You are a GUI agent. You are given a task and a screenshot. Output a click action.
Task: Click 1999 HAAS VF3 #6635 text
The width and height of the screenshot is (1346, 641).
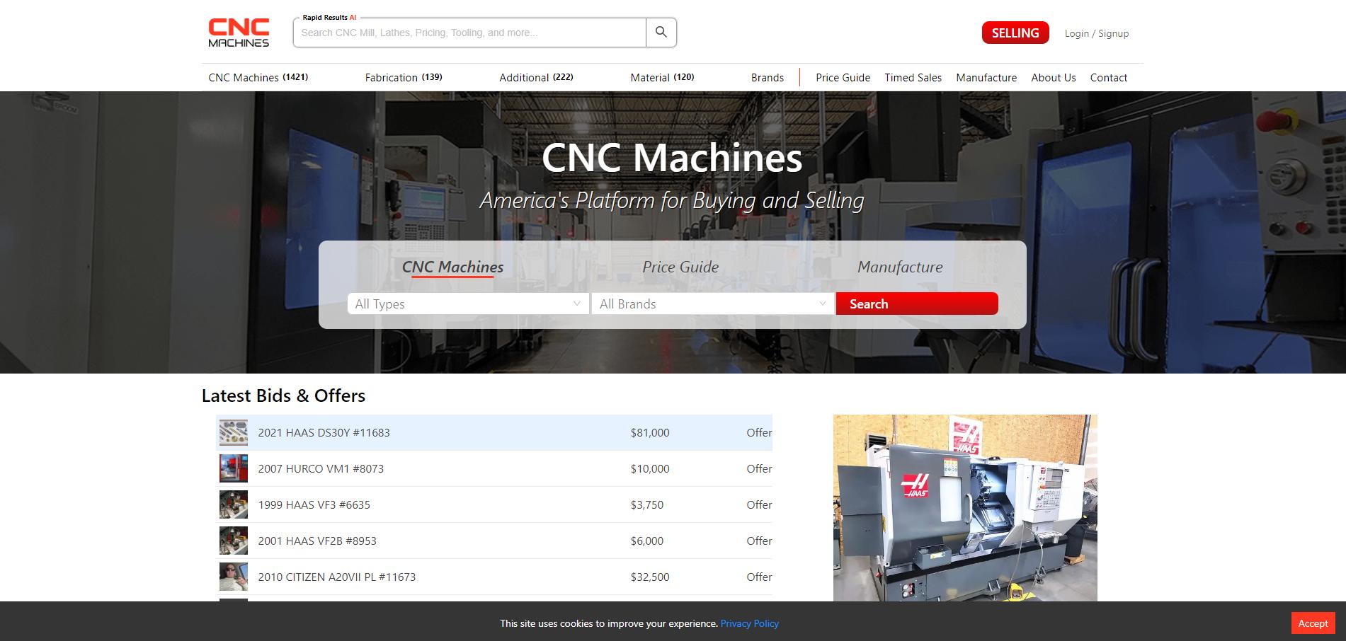(314, 504)
